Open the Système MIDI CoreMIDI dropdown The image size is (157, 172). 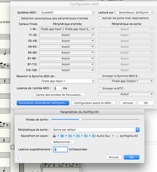coord(67,12)
